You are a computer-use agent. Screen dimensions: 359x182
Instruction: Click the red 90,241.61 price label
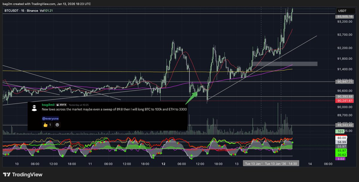[345, 101]
